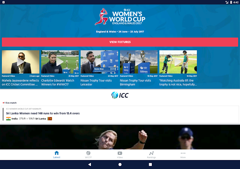
Task: Tap the Android home button
Action: (x=120, y=164)
